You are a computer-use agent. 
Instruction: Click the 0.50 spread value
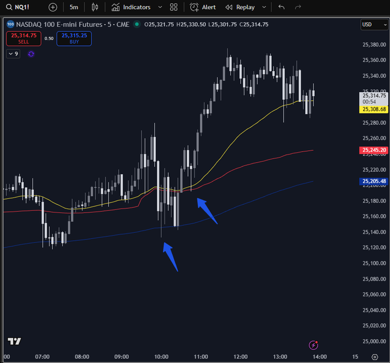(x=49, y=38)
